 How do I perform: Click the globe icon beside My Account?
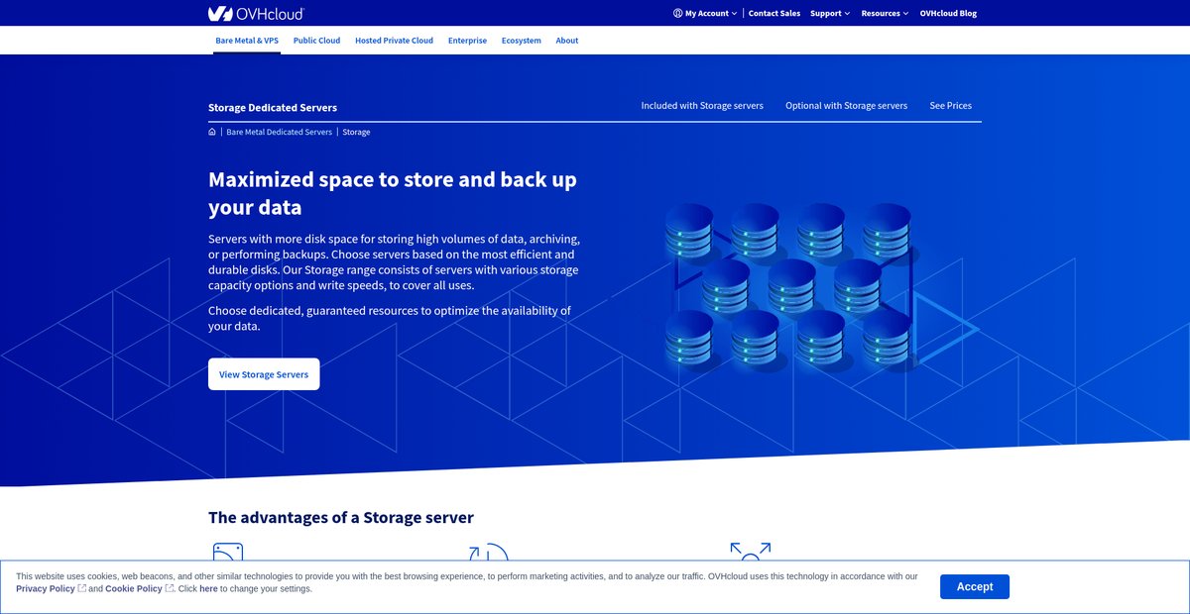click(x=677, y=13)
